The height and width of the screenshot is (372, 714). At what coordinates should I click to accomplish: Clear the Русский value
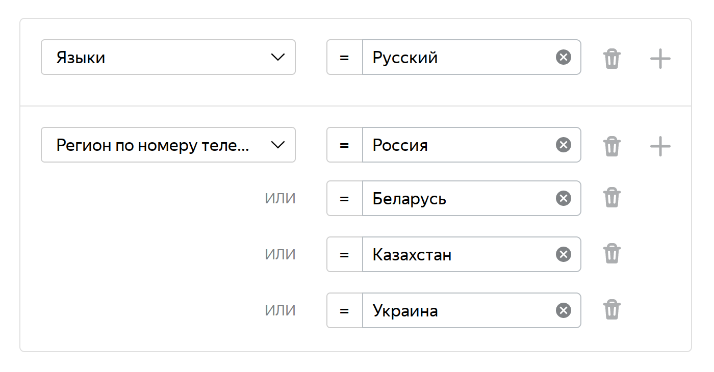coord(563,57)
